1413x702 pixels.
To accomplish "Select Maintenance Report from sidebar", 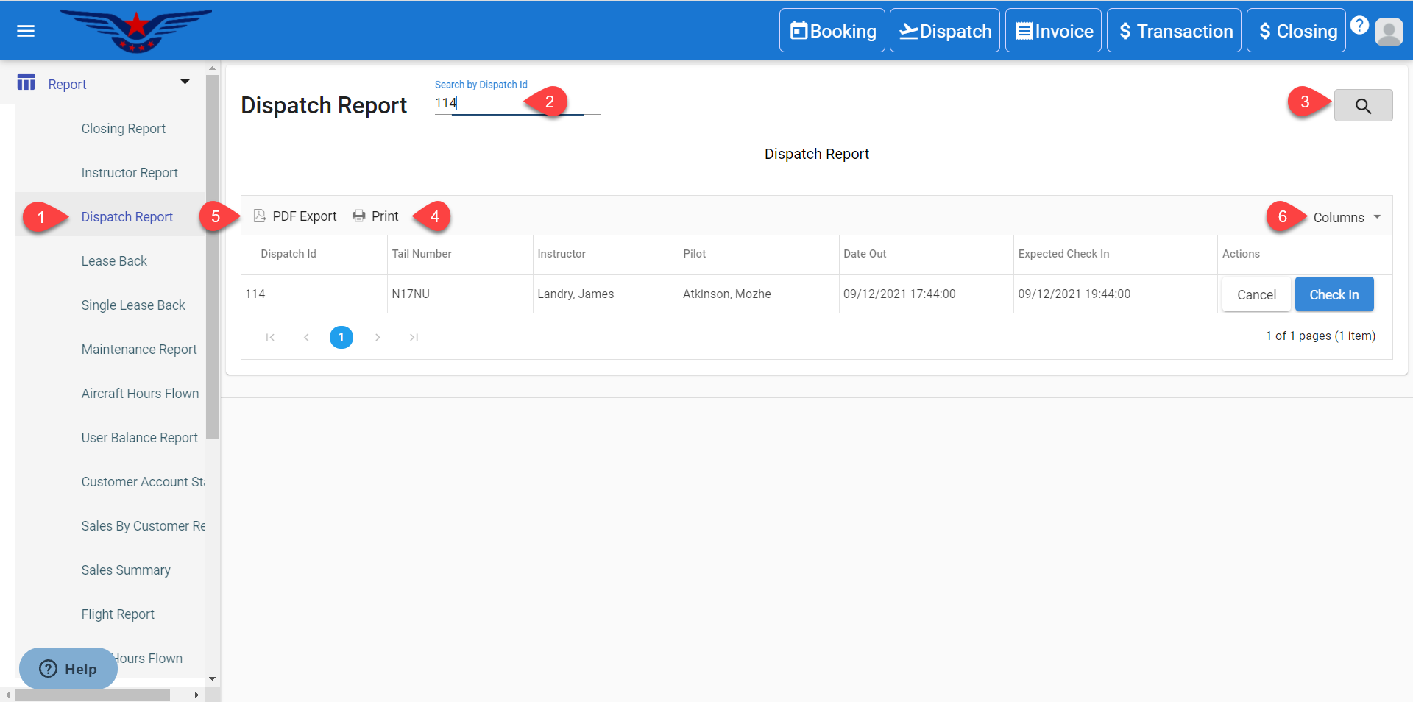I will click(139, 350).
